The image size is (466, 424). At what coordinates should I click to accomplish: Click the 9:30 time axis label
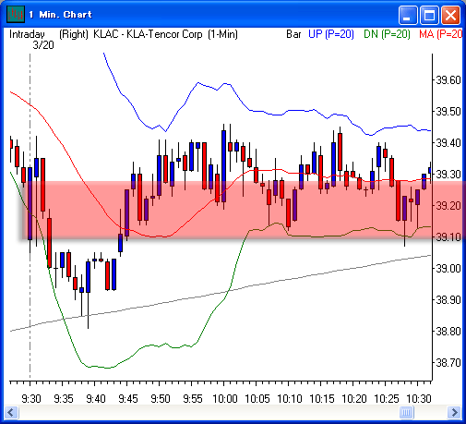[31, 399]
